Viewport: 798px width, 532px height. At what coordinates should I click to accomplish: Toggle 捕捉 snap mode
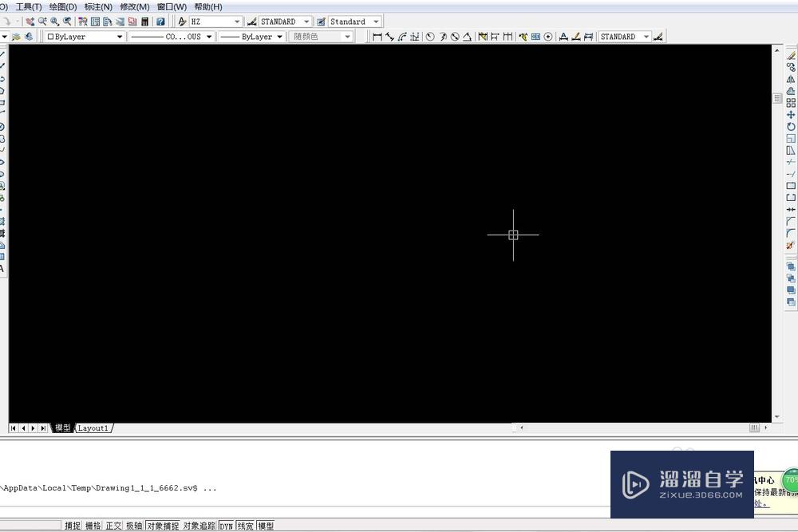(x=73, y=526)
